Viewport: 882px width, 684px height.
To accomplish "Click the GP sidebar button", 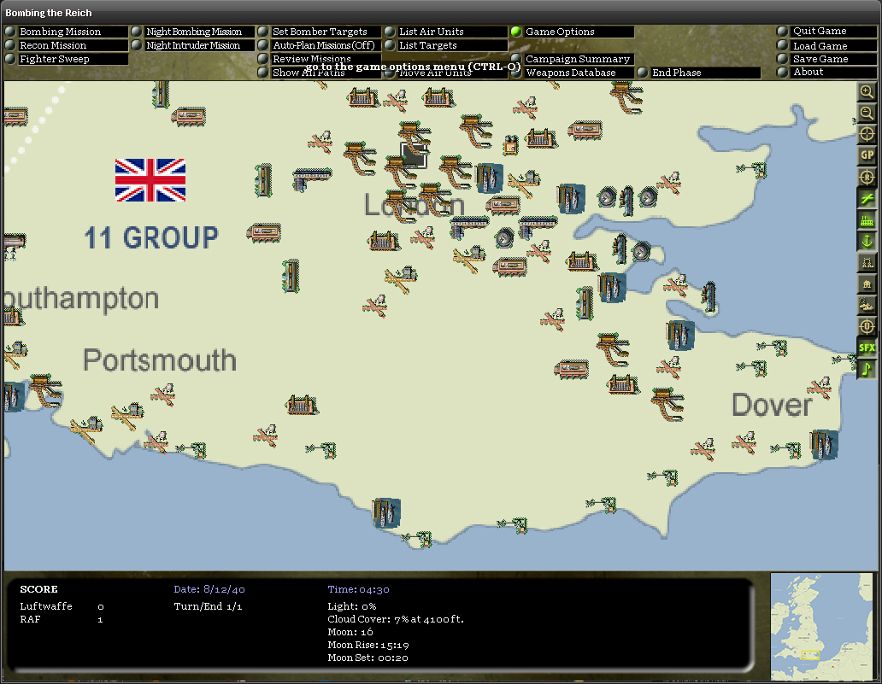I will click(x=867, y=155).
